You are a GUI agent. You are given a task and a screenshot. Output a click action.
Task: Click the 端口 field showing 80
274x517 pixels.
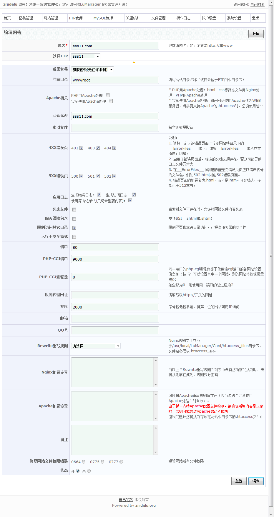pyautogui.click(x=115, y=247)
